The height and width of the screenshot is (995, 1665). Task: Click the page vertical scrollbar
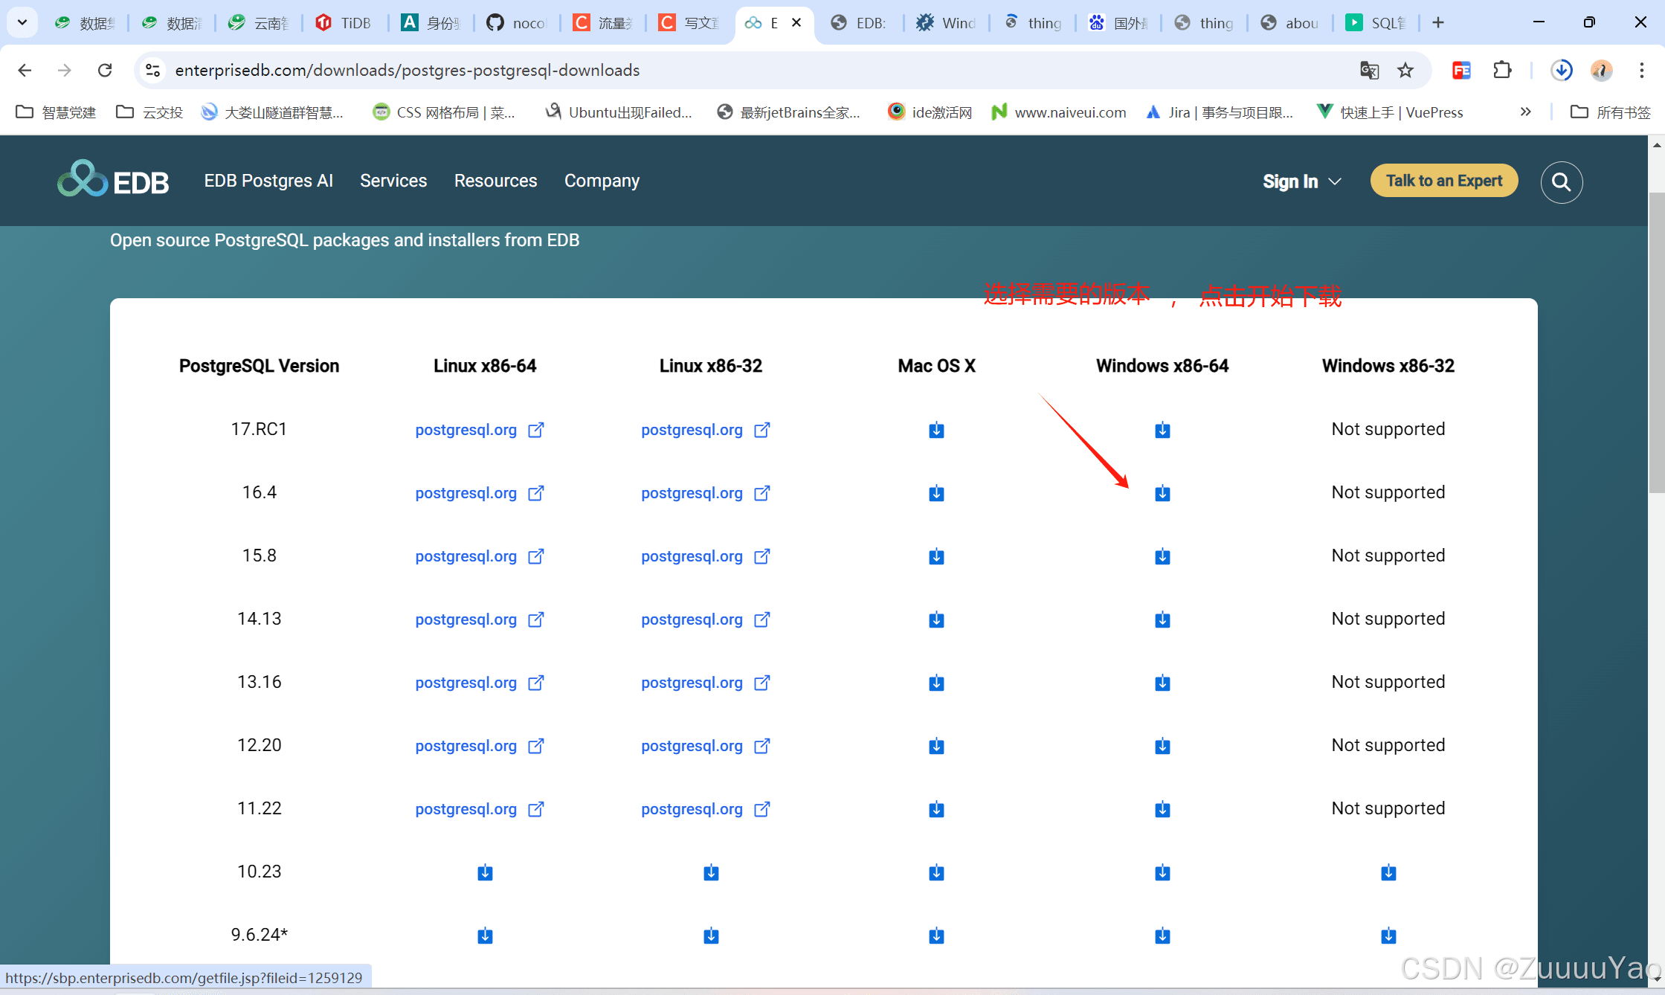(x=1657, y=342)
